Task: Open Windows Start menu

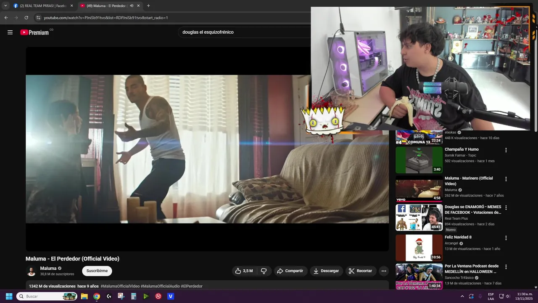Action: pos(9,296)
